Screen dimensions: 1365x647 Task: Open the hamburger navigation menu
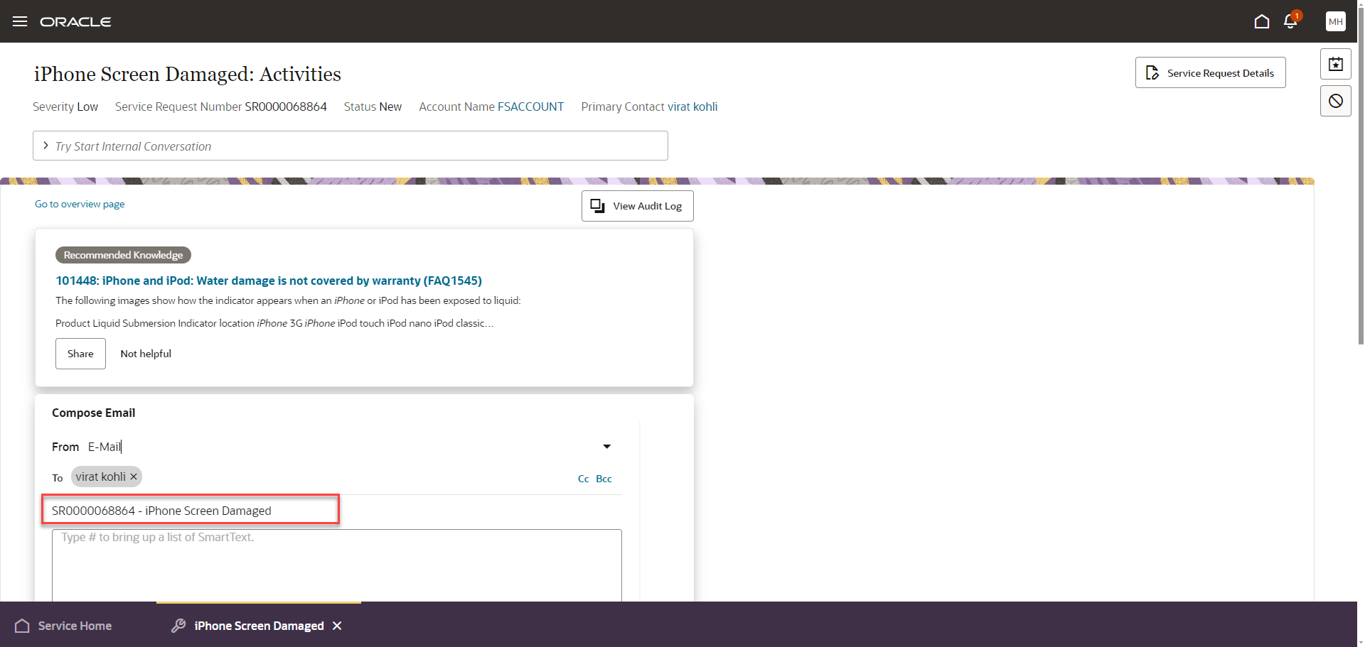tap(20, 21)
